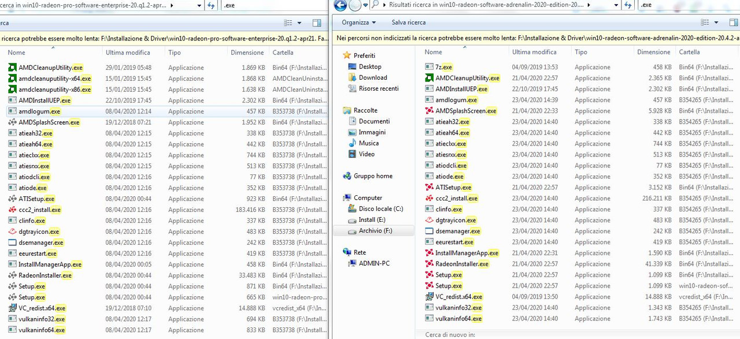Click Salva ricerca in the toolbar
740x339 pixels.
[x=409, y=23]
